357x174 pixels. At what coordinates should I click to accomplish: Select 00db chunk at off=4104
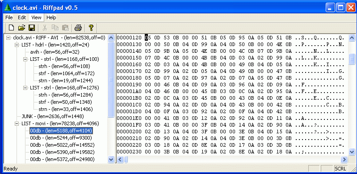[x=61, y=131]
